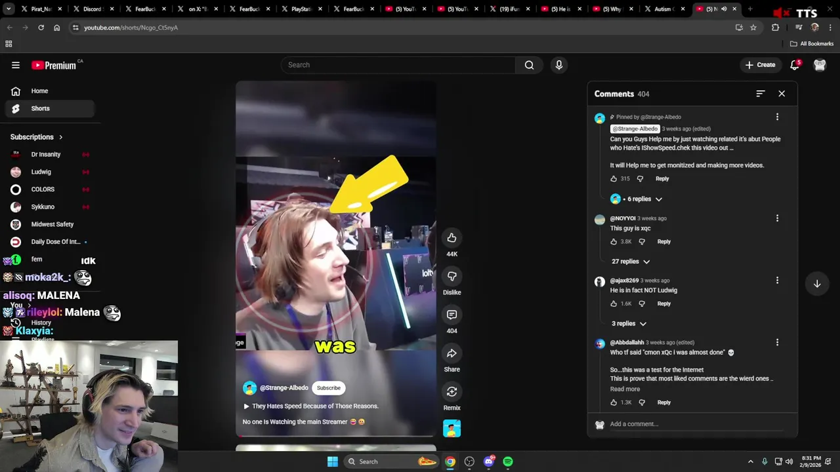Open more options on @NOYYOI comment
The width and height of the screenshot is (840, 472).
777,218
